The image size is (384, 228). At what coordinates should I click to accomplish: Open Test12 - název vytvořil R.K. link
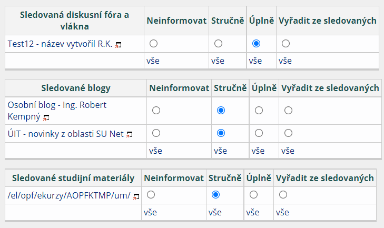(60, 44)
